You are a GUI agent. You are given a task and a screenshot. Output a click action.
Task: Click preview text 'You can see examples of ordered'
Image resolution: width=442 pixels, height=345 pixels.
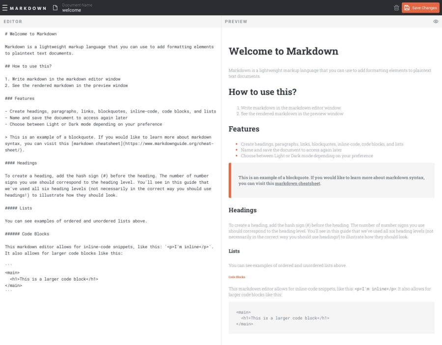click(x=287, y=265)
